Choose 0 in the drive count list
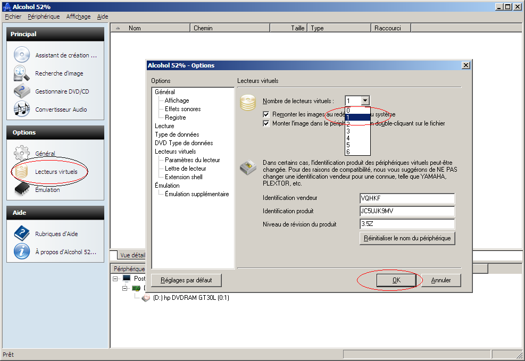Viewport: 525px width, 361px height. pyautogui.click(x=357, y=111)
